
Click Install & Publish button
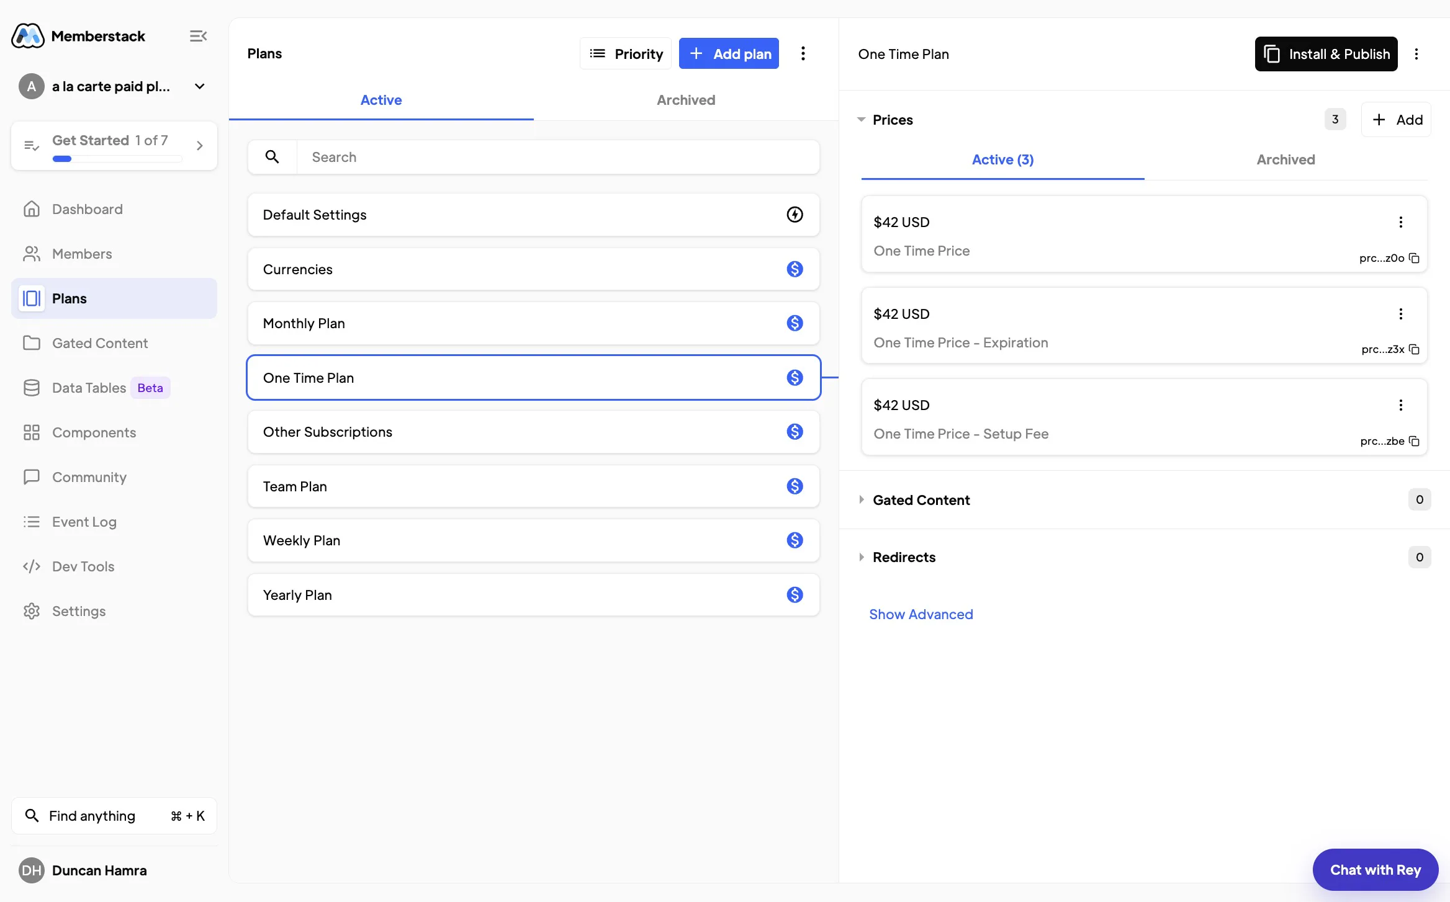point(1326,54)
